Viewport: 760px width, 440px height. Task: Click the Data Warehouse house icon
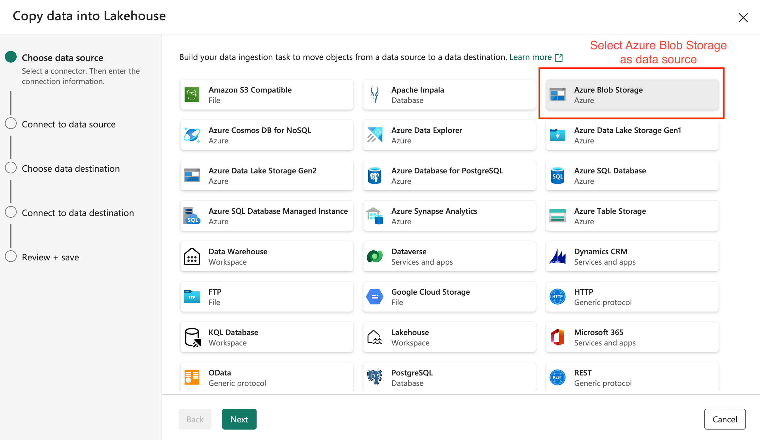pyautogui.click(x=192, y=256)
